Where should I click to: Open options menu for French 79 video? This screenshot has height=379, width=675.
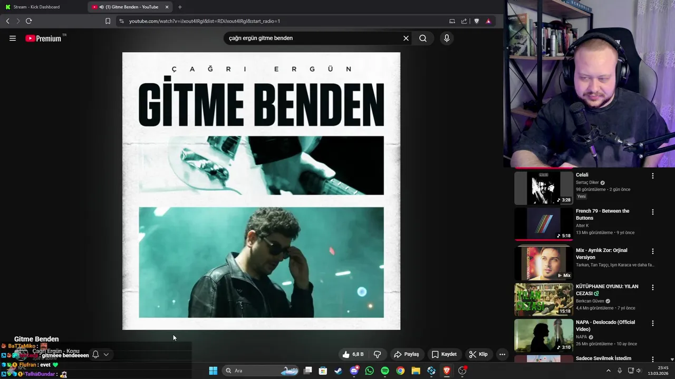pos(652,212)
